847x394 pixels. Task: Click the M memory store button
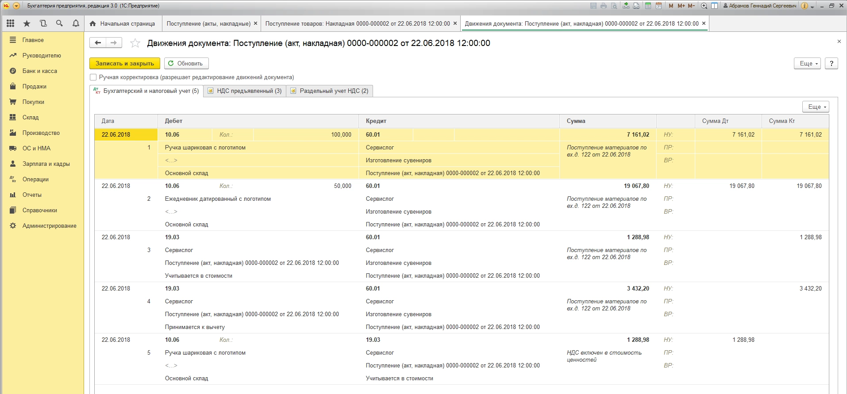(x=671, y=6)
